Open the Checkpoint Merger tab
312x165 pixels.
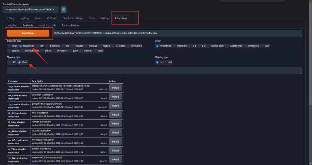click(73, 18)
